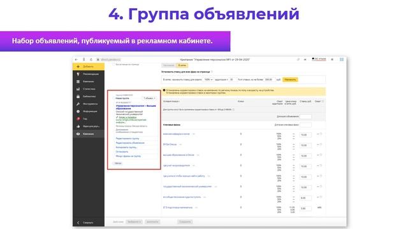Open the reviews indicator in browser toolbar
This screenshot has height=229, width=408.
tap(319, 59)
